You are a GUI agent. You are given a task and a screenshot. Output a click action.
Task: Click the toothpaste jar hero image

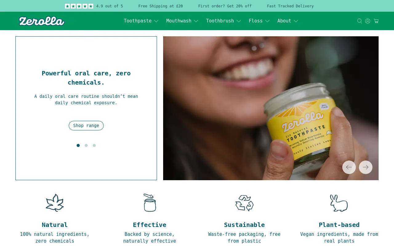pos(271,108)
